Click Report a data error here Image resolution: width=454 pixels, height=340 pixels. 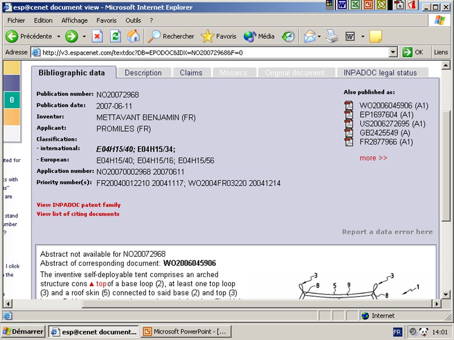[x=387, y=231]
